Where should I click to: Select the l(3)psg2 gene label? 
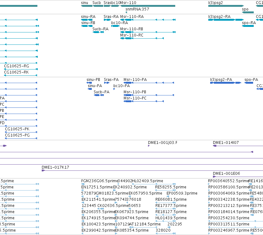tap(215, 3)
